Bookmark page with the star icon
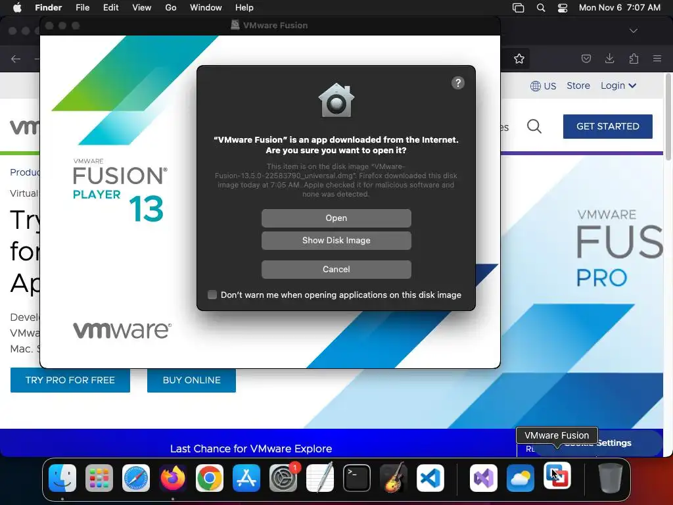673x505 pixels. coord(519,59)
